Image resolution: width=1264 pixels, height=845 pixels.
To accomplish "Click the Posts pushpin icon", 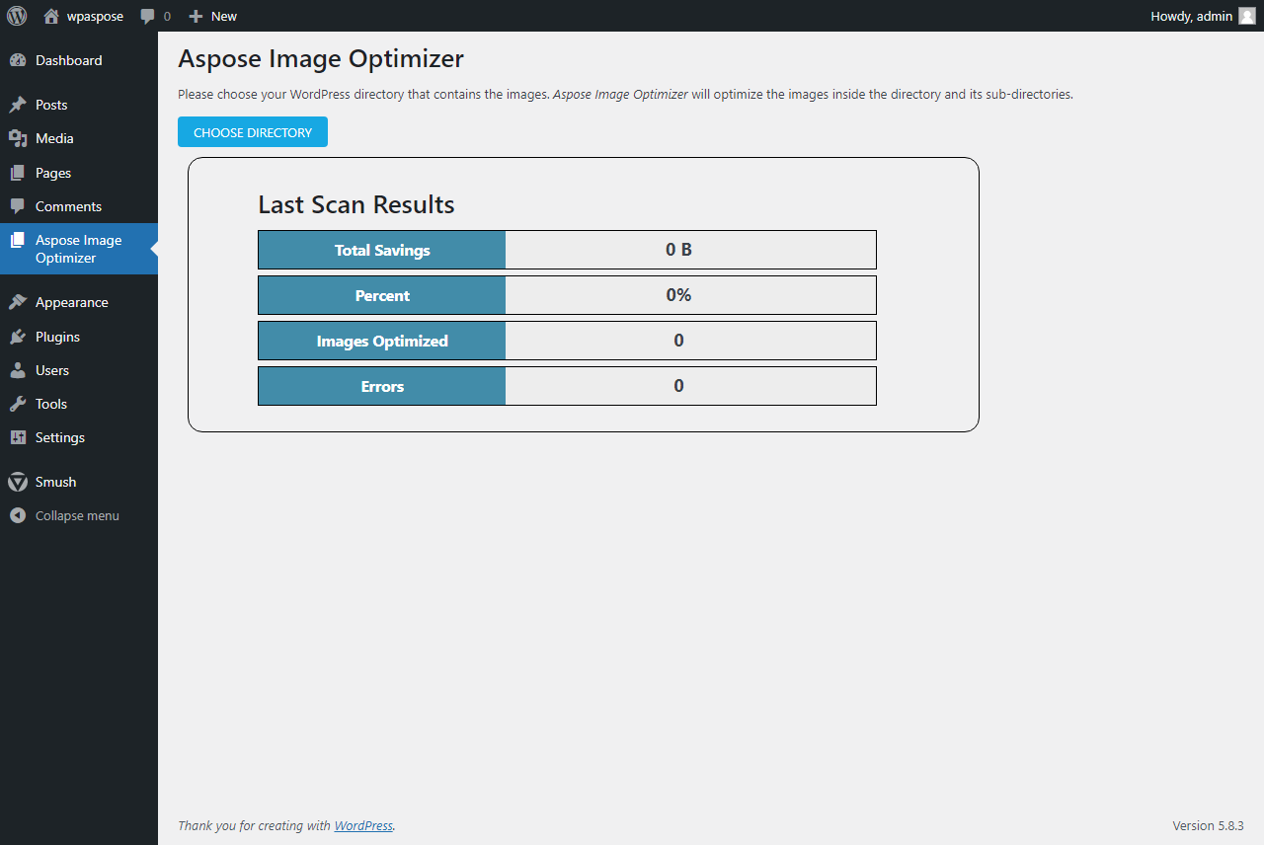I will pyautogui.click(x=18, y=105).
